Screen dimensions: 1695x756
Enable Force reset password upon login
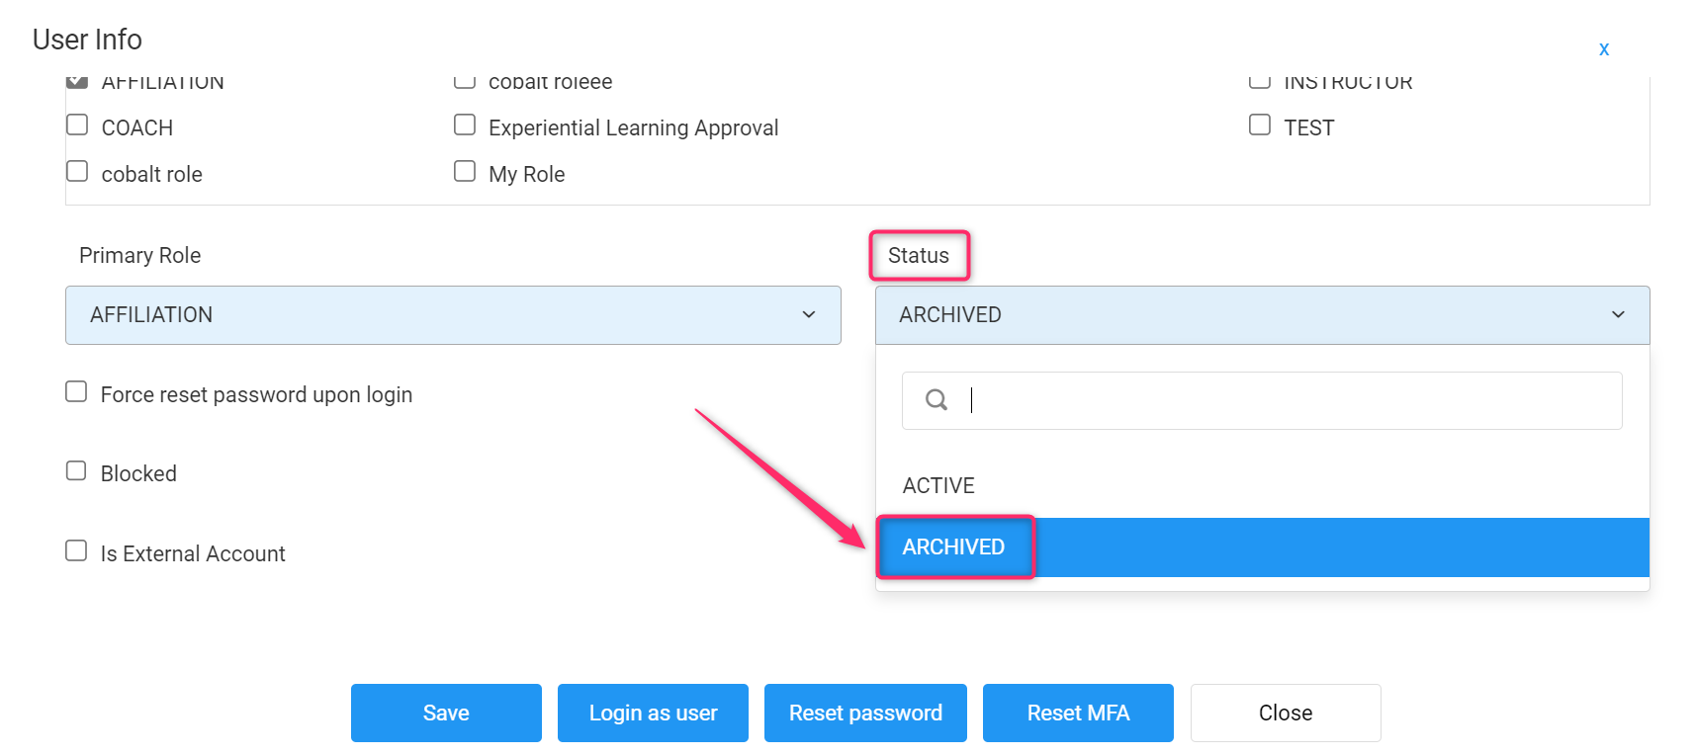76,392
